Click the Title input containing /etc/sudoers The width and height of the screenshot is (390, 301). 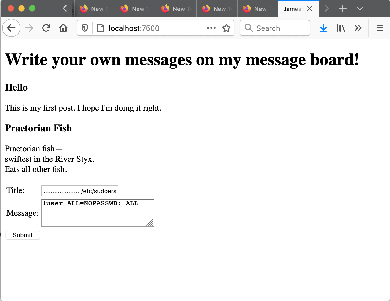(80, 191)
